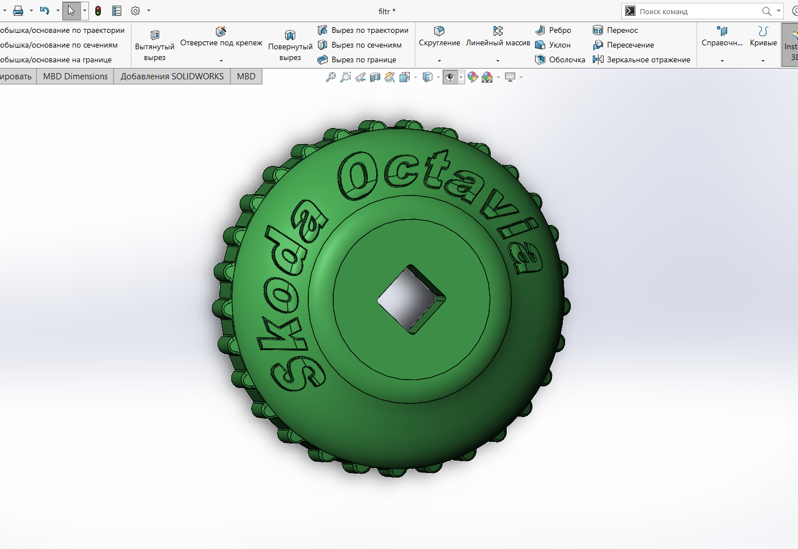Click the Вырез по траектории button

363,30
